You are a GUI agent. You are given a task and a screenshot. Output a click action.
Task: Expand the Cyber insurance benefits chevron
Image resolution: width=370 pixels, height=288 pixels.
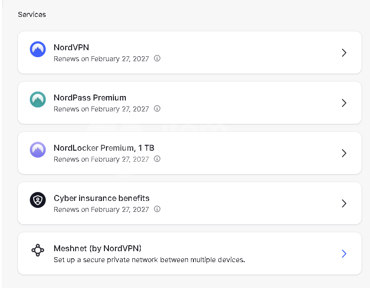[x=344, y=203]
